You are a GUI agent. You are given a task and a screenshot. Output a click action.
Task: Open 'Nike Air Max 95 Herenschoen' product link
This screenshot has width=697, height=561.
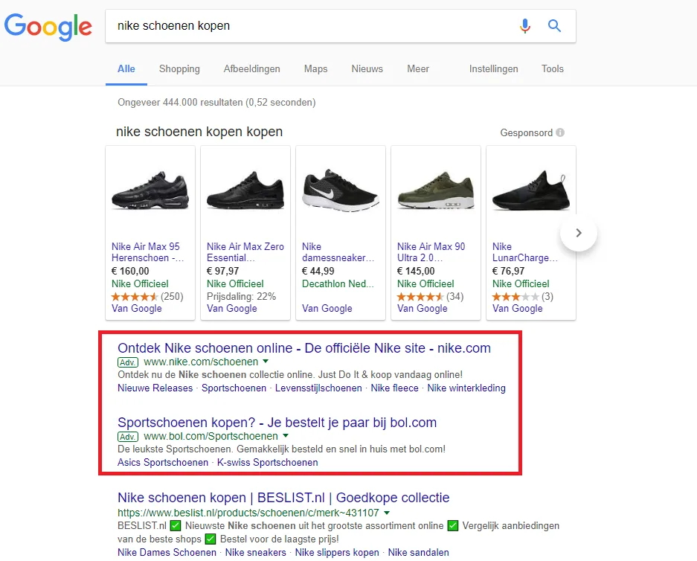click(x=147, y=252)
